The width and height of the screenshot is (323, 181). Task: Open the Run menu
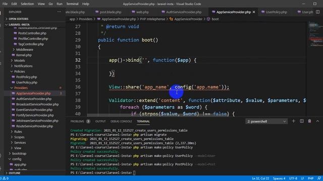click(60, 4)
